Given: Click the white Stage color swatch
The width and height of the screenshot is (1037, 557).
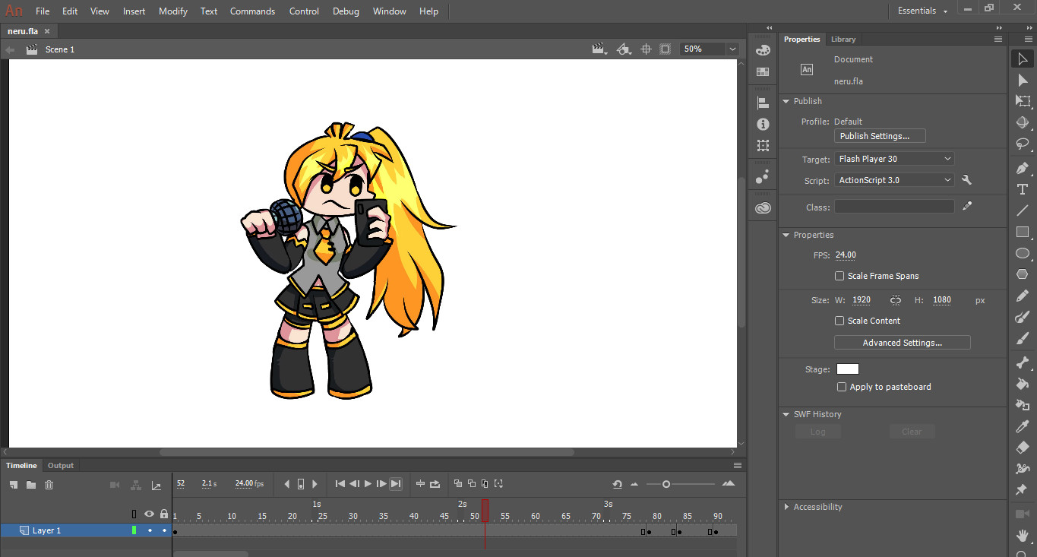Looking at the screenshot, I should click(847, 369).
